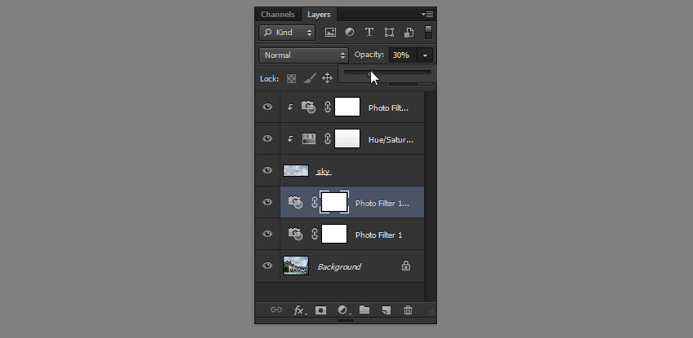Click clipping arrow on top Photo Filt... layer

pos(290,107)
